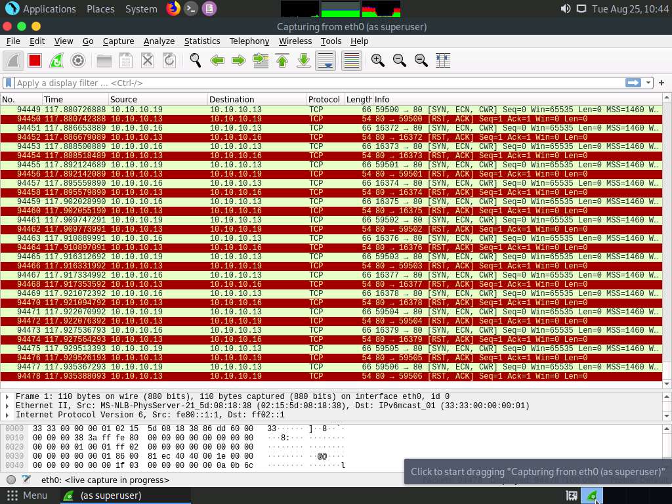Open the Help menu
Image resolution: width=672 pixels, height=504 pixels.
tap(359, 41)
